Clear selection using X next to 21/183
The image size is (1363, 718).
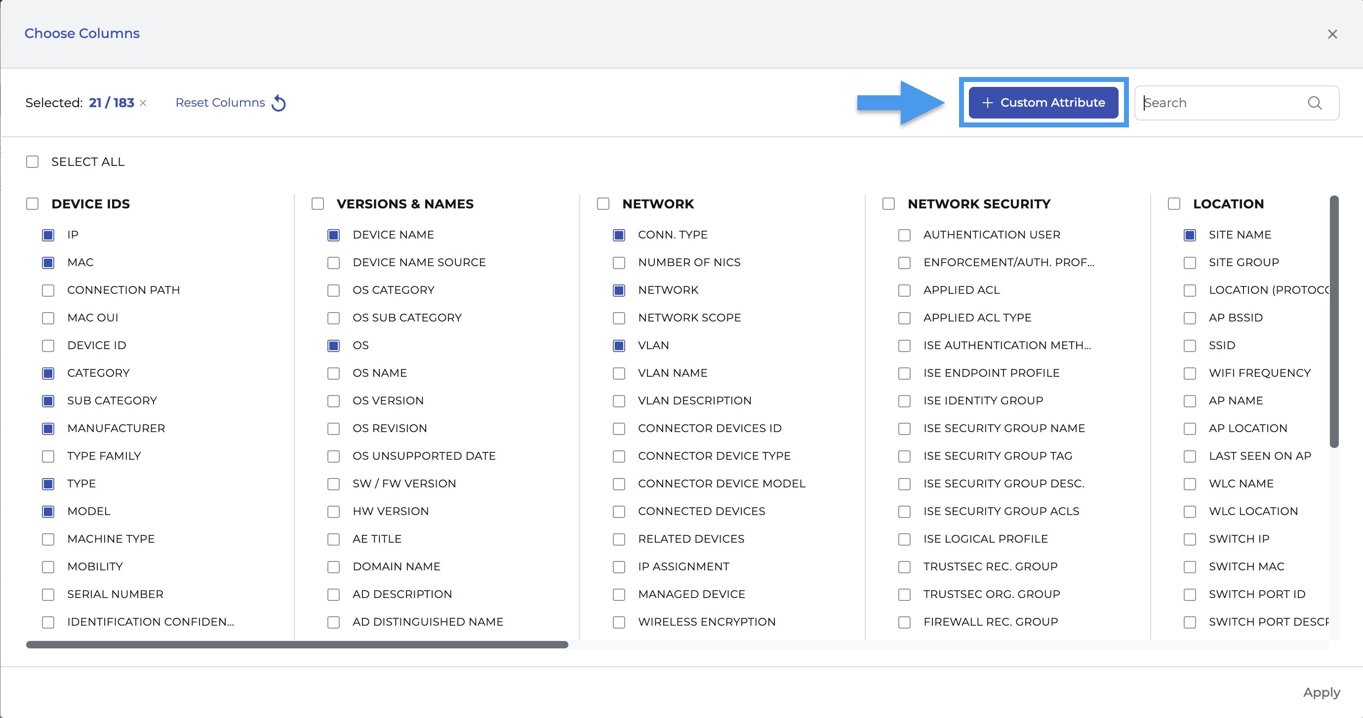click(143, 103)
